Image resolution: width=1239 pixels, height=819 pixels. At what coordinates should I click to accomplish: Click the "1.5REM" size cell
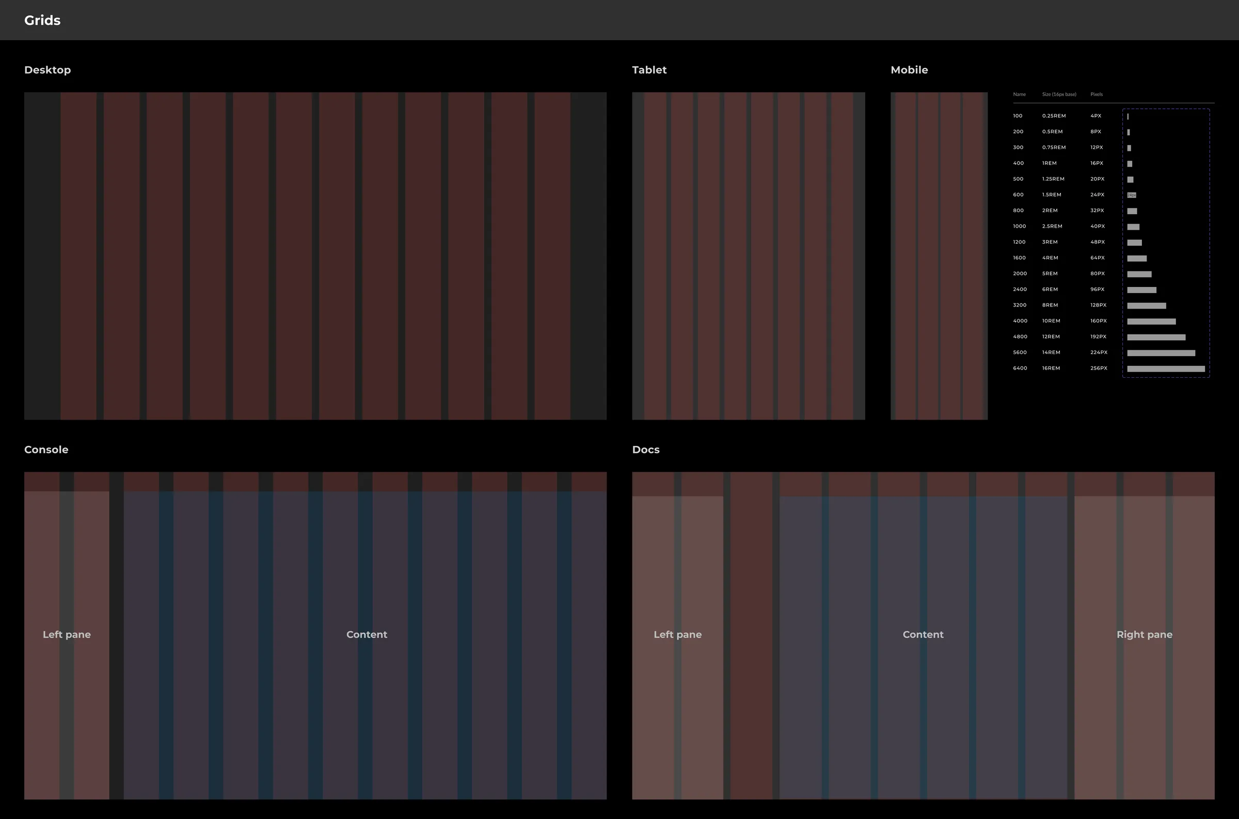click(1052, 195)
